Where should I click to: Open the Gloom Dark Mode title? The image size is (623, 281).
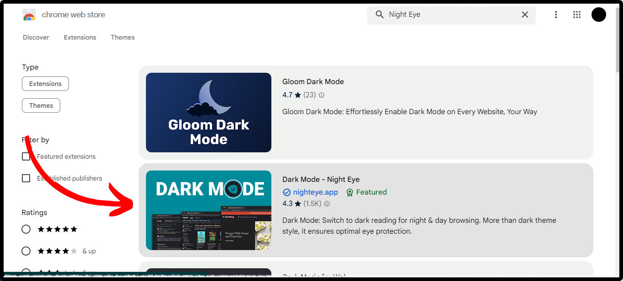[313, 82]
